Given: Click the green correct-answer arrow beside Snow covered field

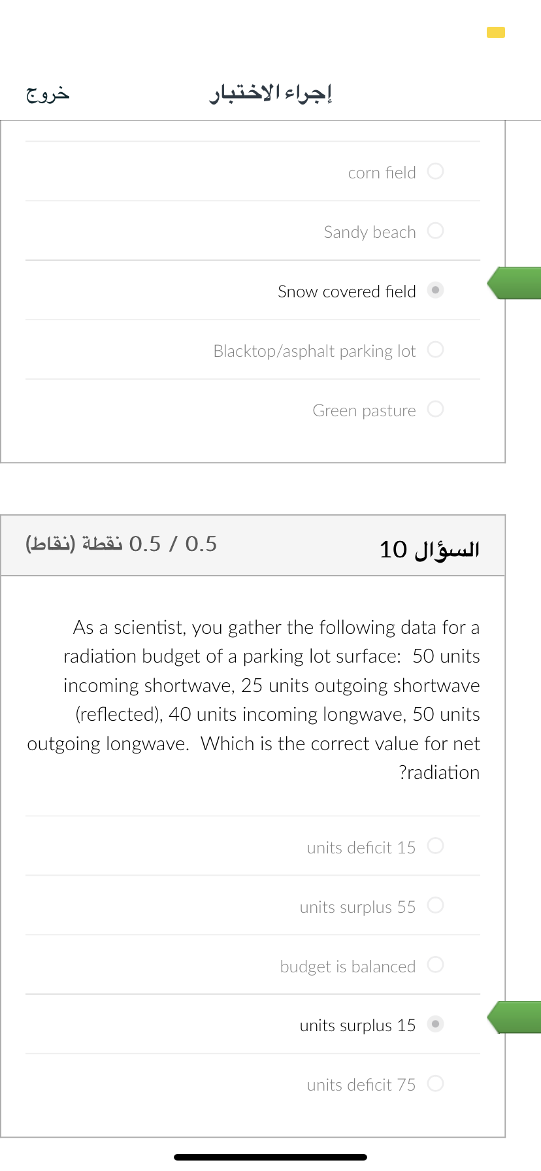Looking at the screenshot, I should 514,283.
